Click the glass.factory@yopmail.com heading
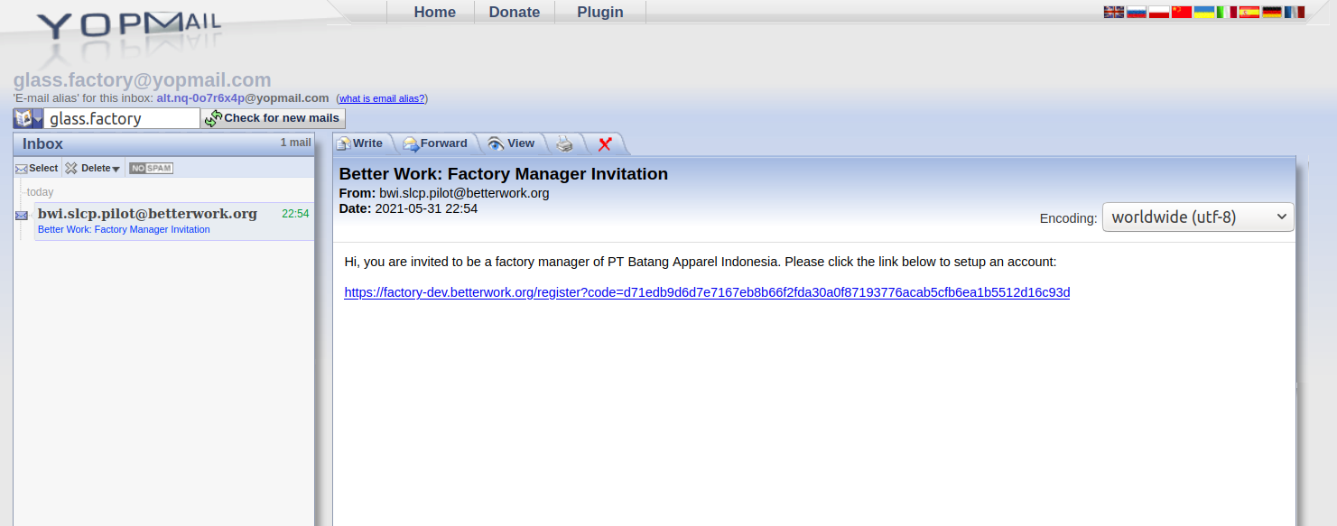This screenshot has width=1337, height=526. [x=143, y=80]
